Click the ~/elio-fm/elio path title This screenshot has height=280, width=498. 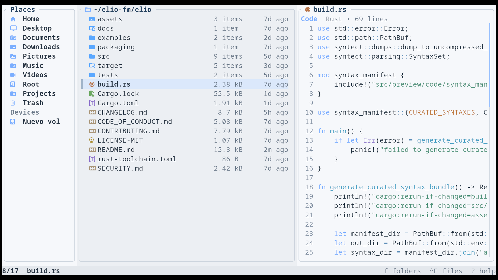coord(122,10)
